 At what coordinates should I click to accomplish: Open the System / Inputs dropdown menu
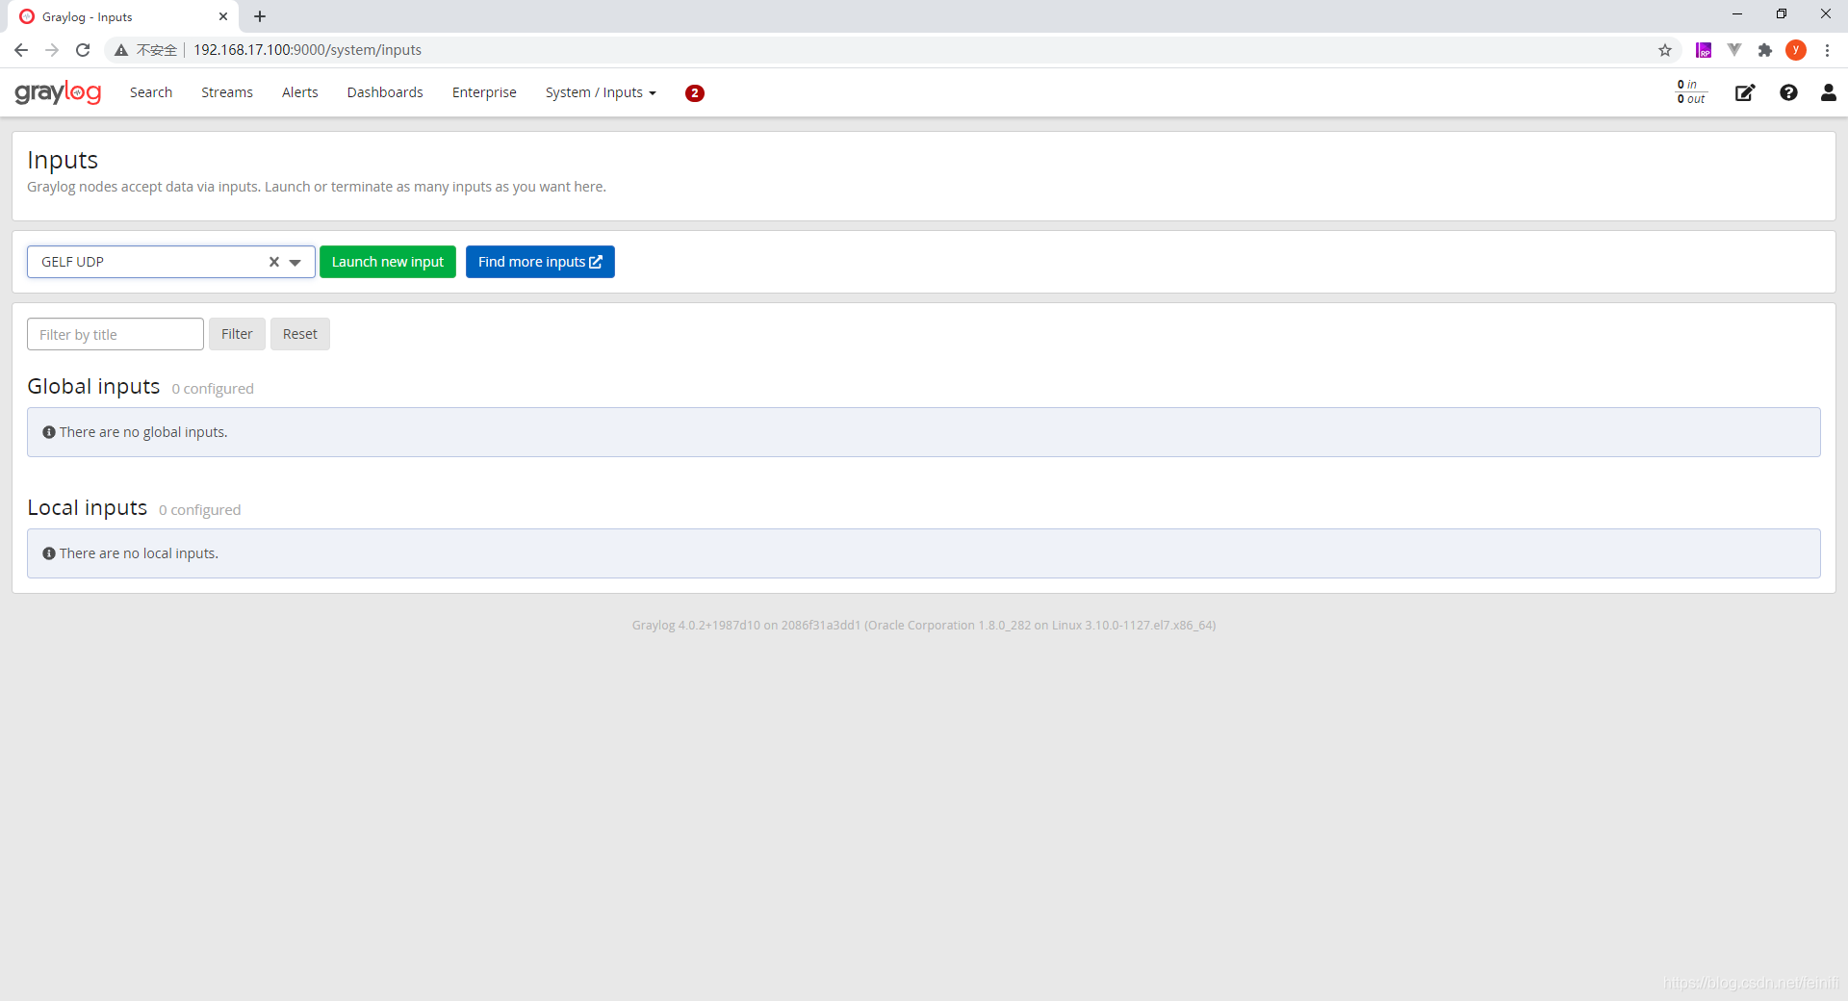601,92
